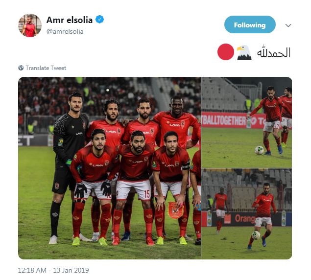This screenshot has width=311, height=280.
Task: Open the bottom-right photo with Orange banner
Action: tap(246, 214)
